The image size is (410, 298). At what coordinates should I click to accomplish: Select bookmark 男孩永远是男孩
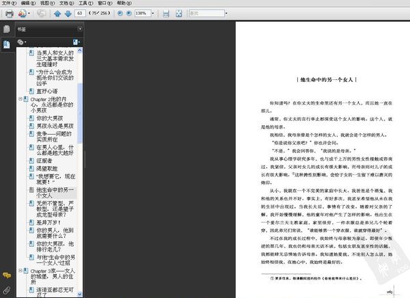(x=55, y=126)
